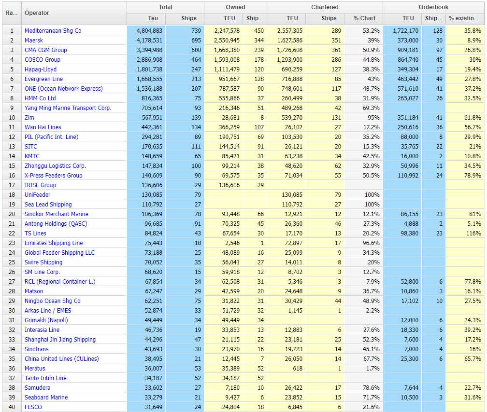Open the Maersk operator link
487x412 pixels.
click(33, 41)
